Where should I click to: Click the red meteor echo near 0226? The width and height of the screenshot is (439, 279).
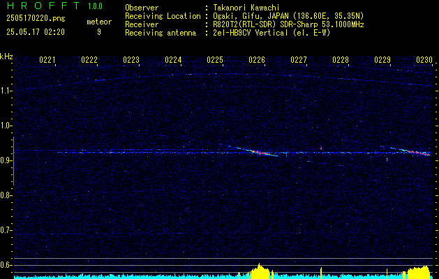point(260,153)
